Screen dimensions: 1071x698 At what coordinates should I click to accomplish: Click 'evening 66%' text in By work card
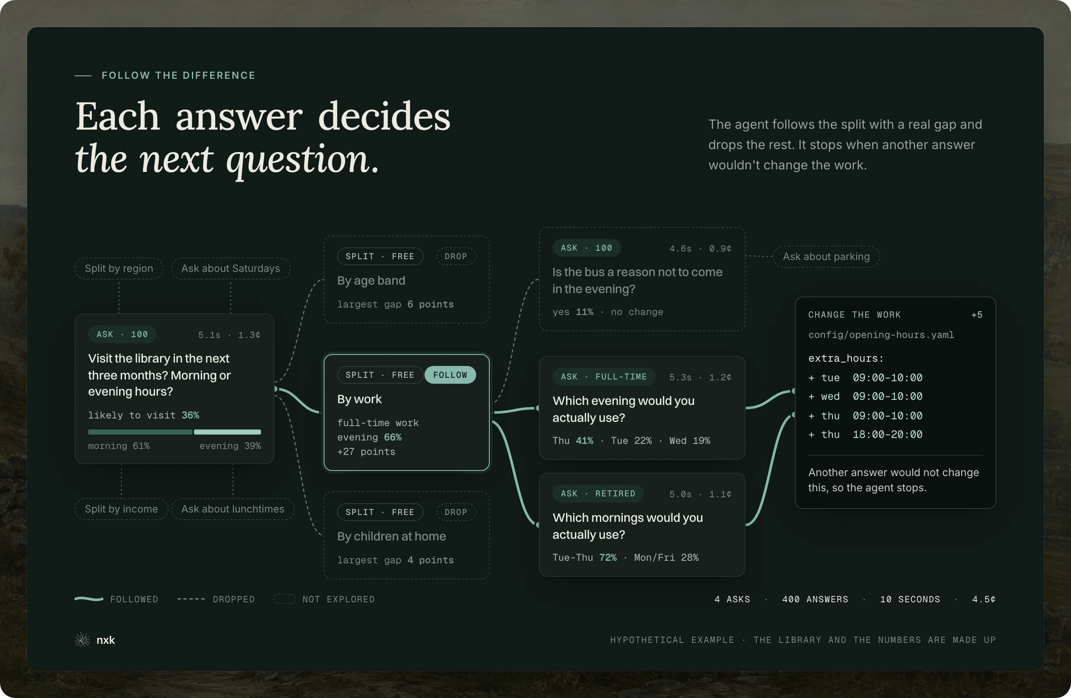[369, 437]
